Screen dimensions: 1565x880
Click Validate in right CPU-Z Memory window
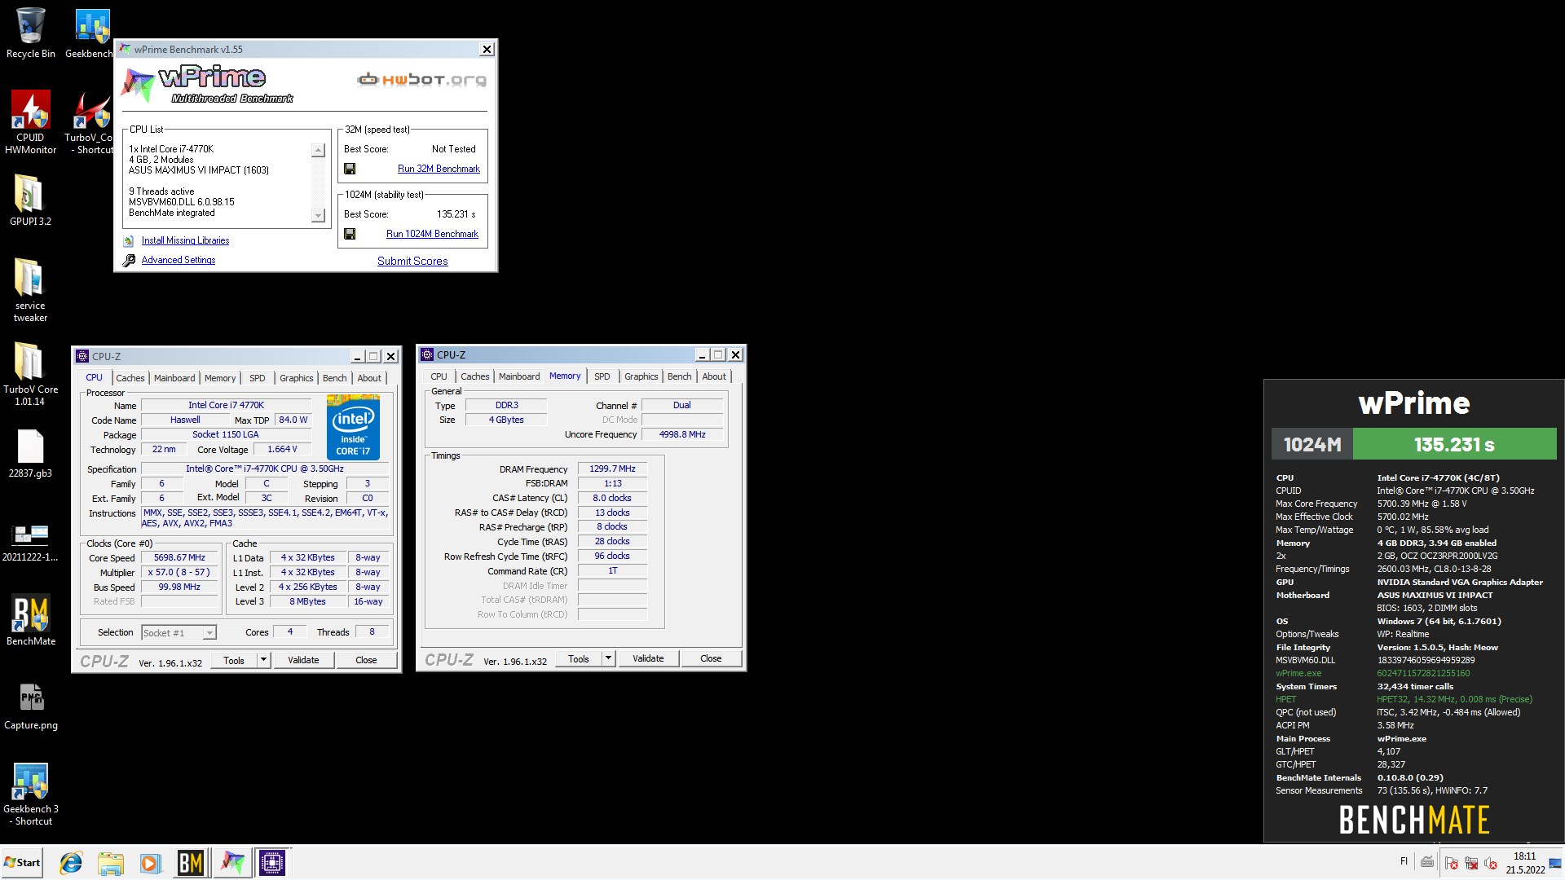pyautogui.click(x=648, y=658)
